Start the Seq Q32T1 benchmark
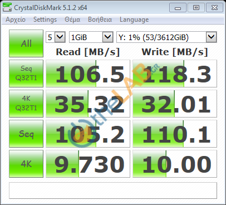The width and height of the screenshot is (226, 205). 26,74
